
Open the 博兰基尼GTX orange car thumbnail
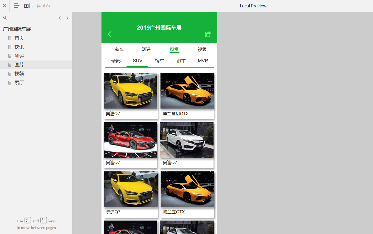coord(187,91)
